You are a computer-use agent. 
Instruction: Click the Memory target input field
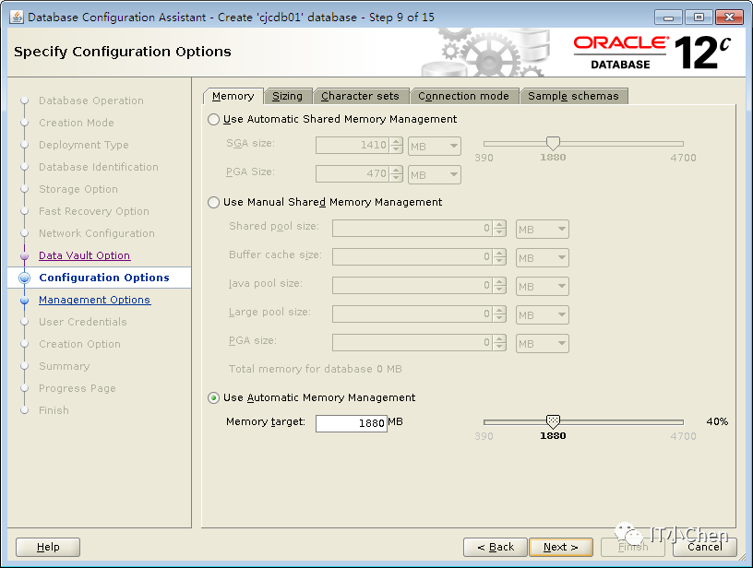point(352,423)
